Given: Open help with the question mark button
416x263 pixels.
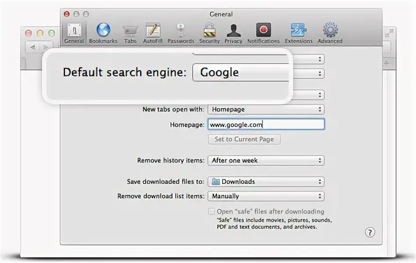Looking at the screenshot, I should (370, 232).
